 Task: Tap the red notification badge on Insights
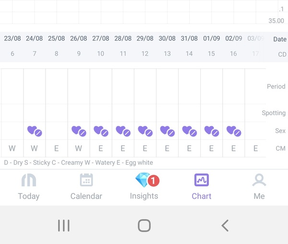coord(154,181)
